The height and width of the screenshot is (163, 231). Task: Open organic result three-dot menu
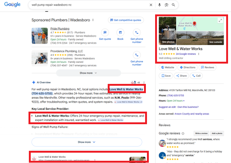click(95, 160)
